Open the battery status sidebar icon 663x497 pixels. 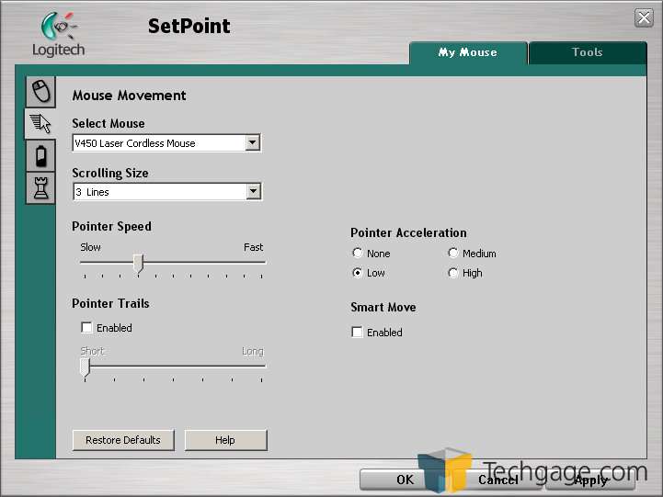pos(41,156)
